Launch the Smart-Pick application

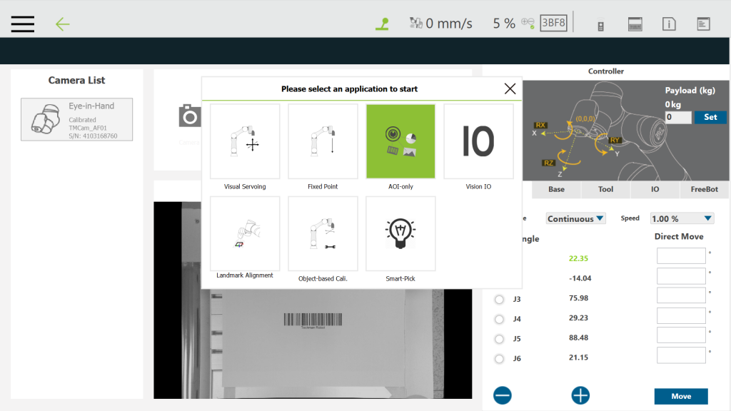click(x=400, y=233)
